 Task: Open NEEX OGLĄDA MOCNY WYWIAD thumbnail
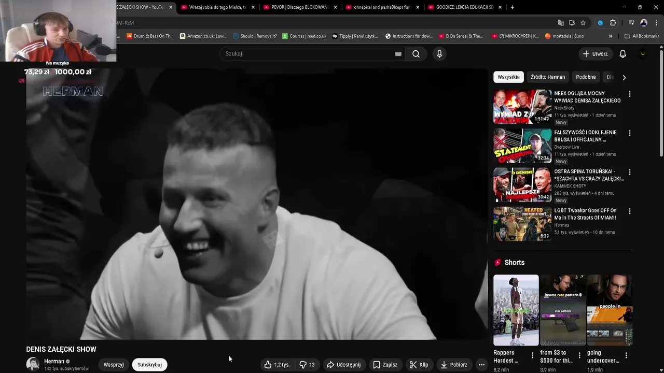[522, 107]
